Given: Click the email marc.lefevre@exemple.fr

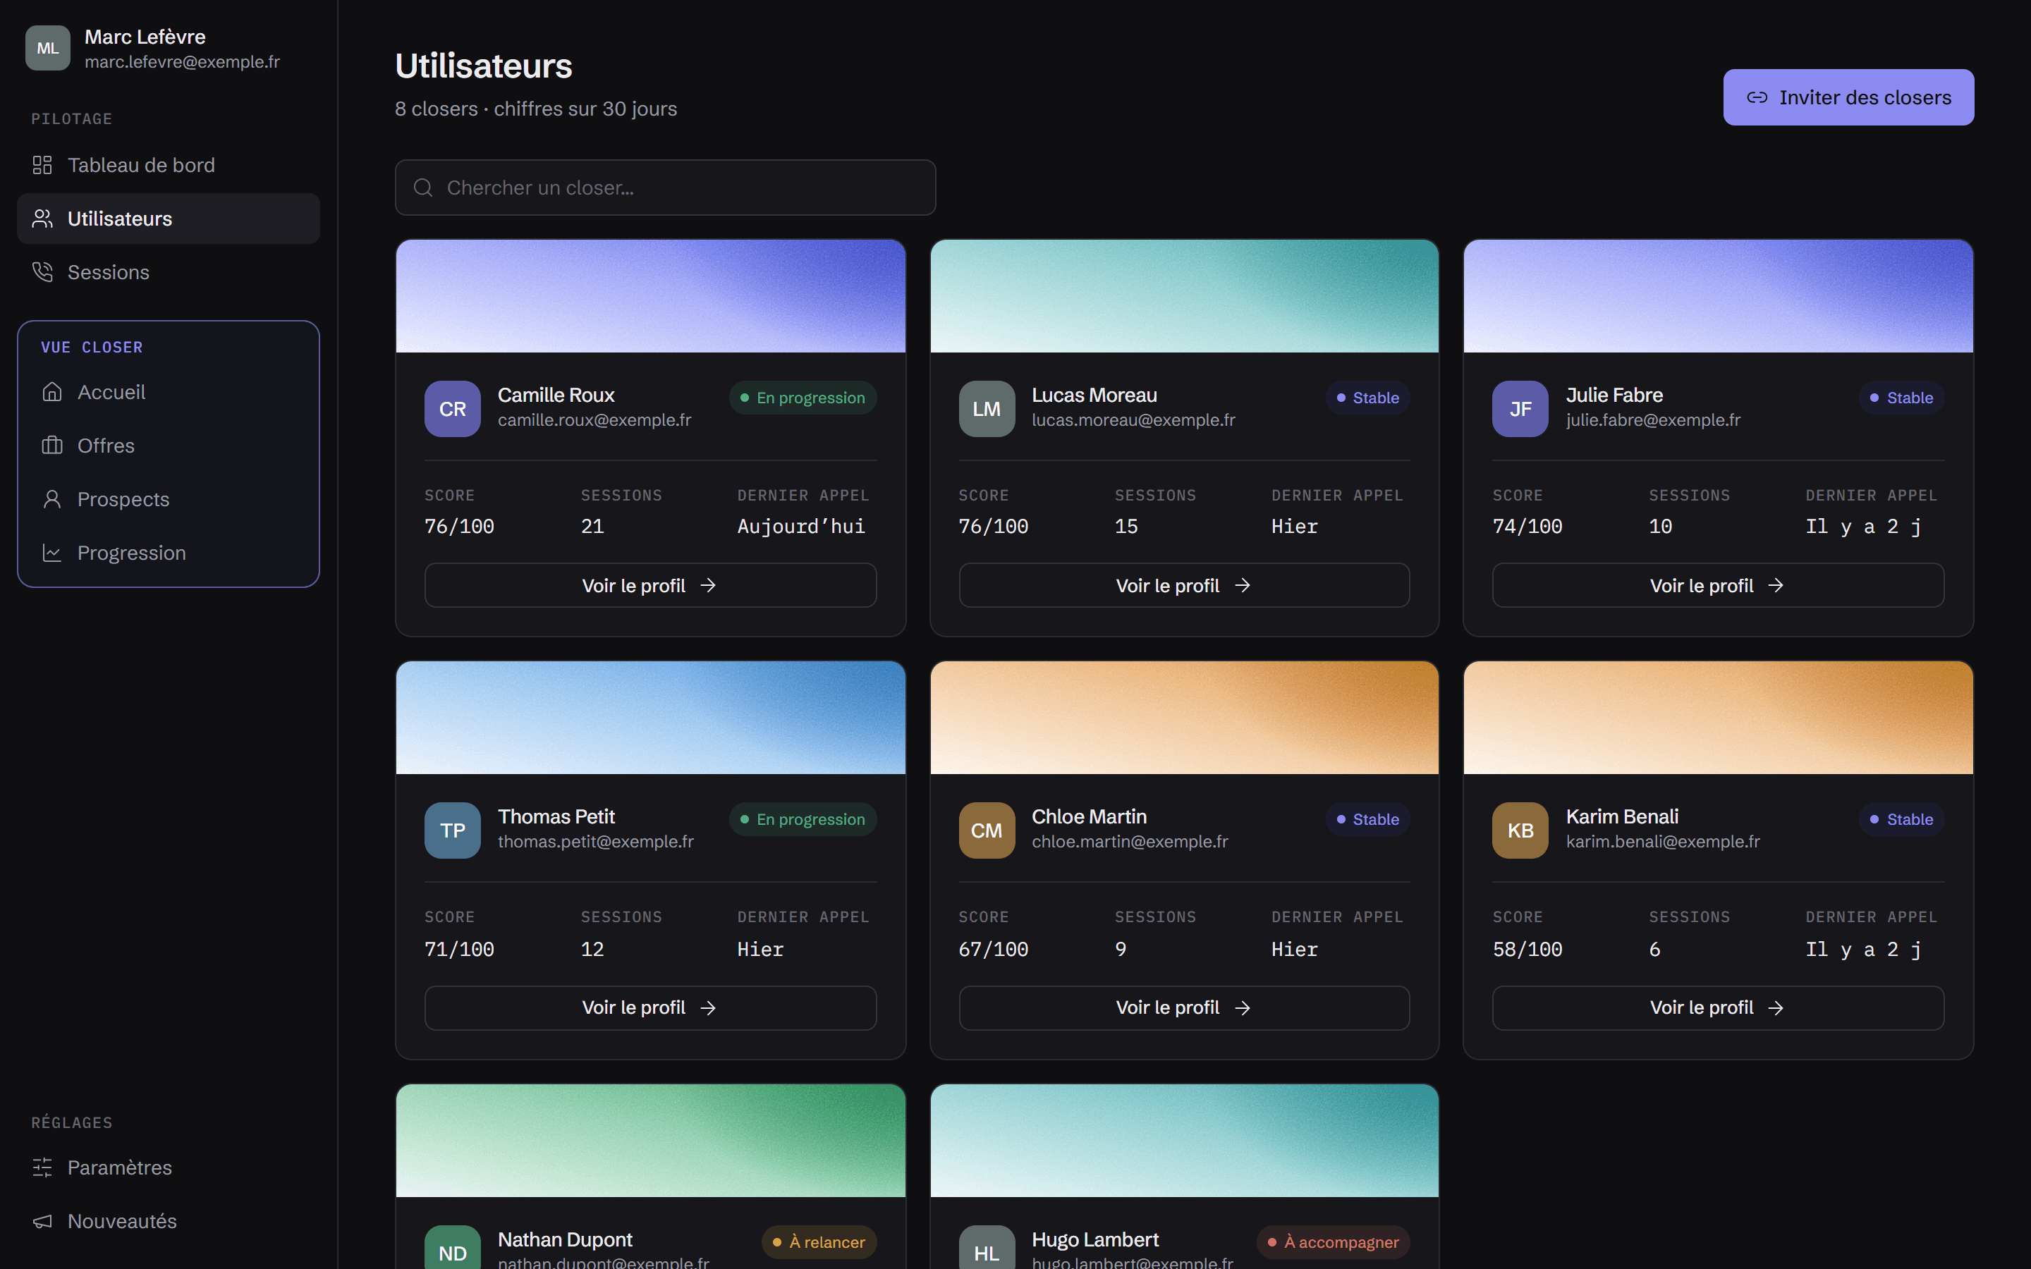Looking at the screenshot, I should [x=182, y=62].
